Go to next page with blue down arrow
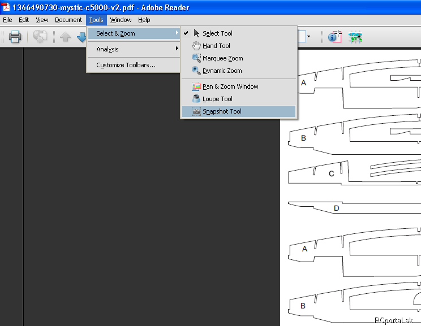The height and width of the screenshot is (326, 421). pos(81,37)
